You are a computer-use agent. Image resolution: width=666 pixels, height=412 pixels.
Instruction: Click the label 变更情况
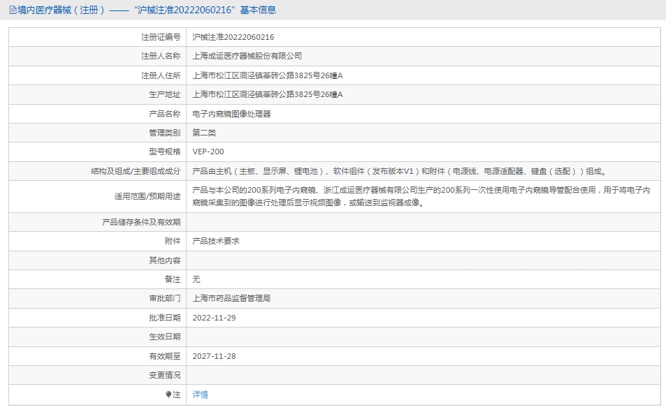click(x=164, y=376)
